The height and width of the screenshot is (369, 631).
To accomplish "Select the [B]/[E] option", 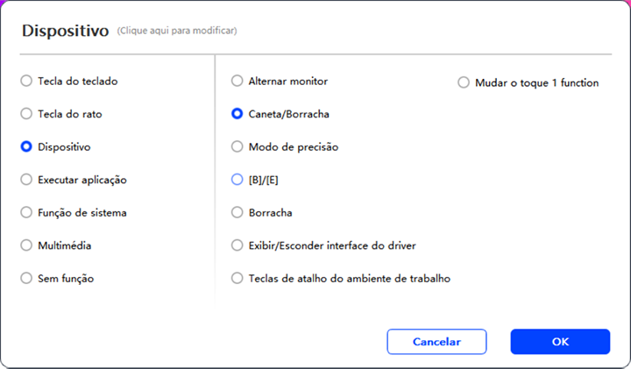I will (237, 180).
